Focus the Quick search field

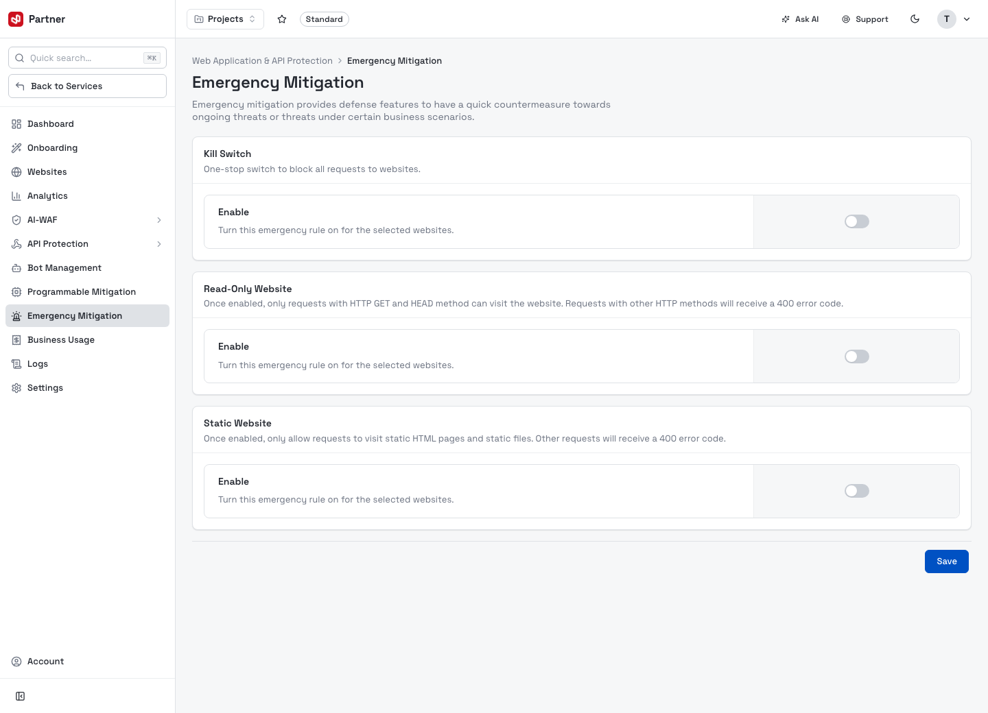87,58
